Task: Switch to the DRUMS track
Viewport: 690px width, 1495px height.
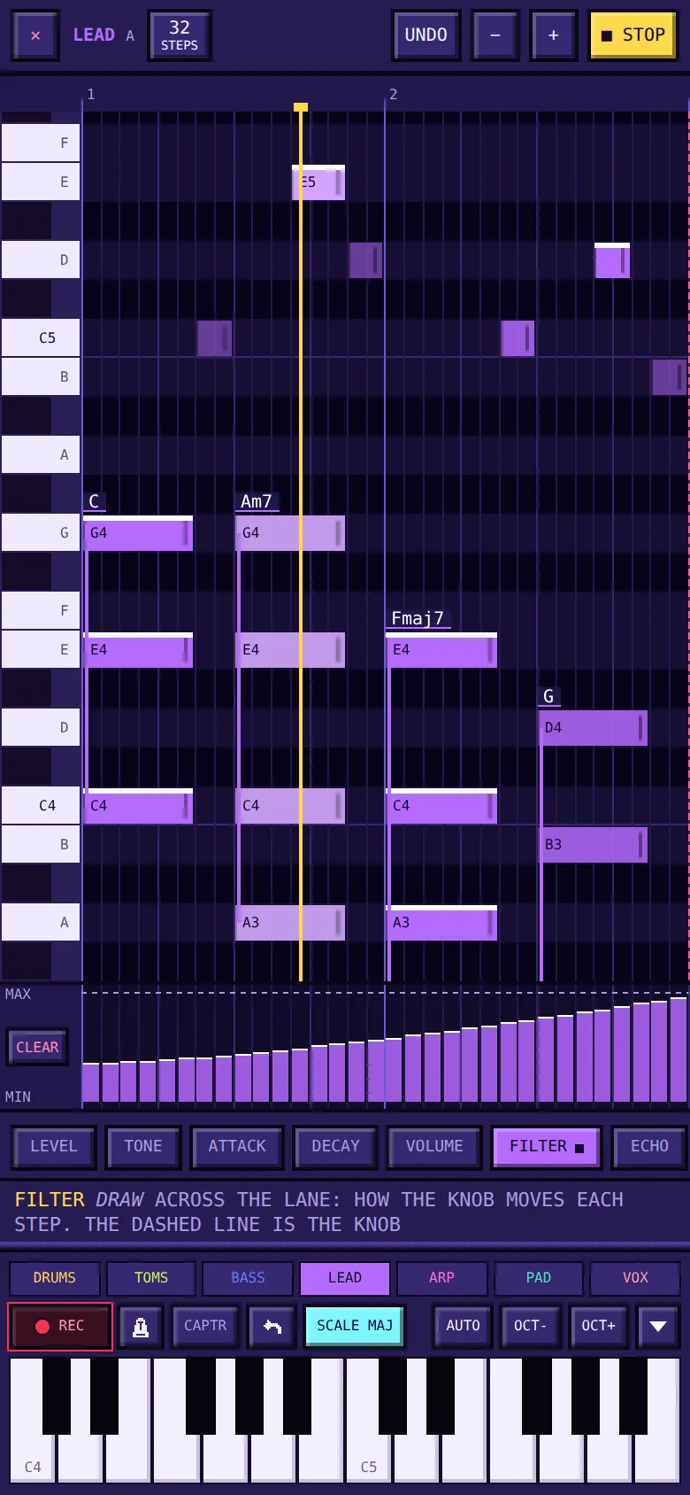Action: (x=55, y=1278)
